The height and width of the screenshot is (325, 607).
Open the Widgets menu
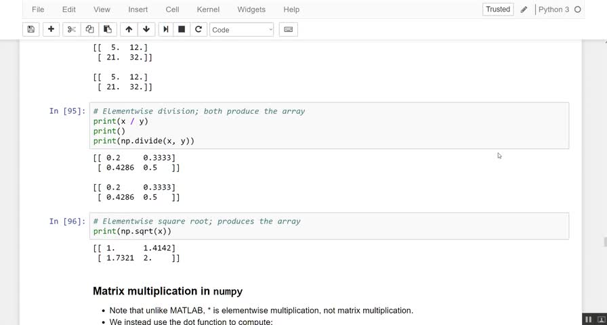[251, 9]
